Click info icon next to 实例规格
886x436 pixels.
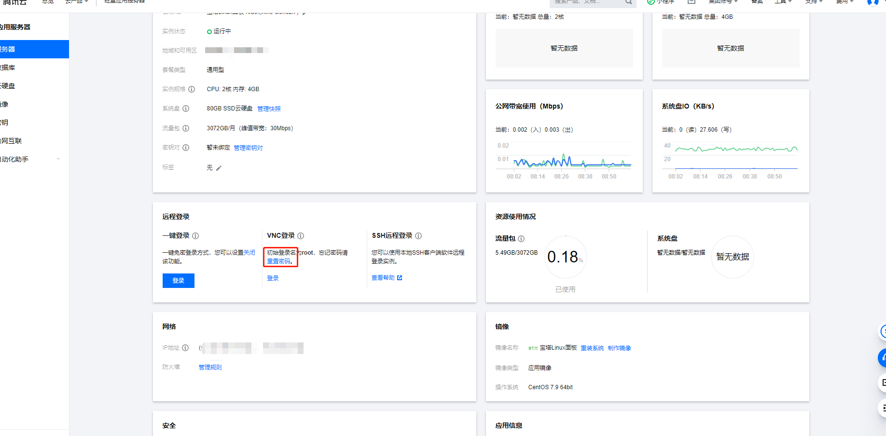[192, 89]
